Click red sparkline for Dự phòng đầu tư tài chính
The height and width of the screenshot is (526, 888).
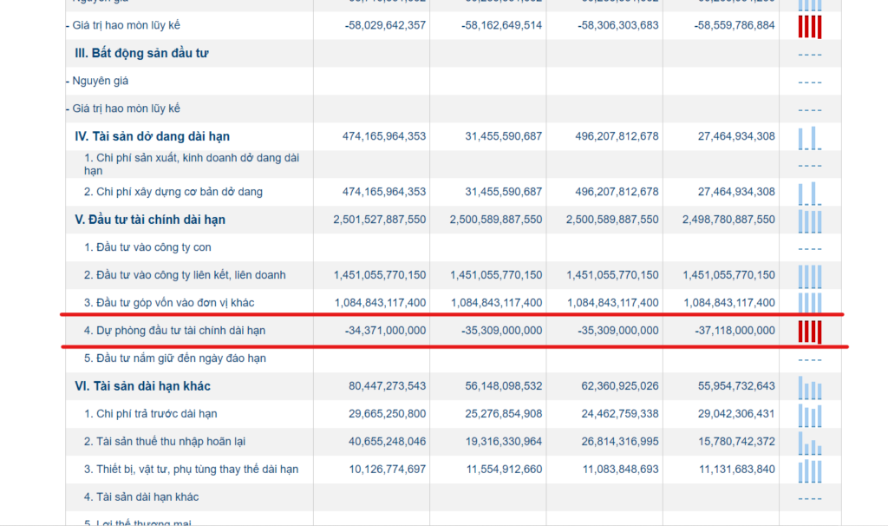[x=810, y=332]
